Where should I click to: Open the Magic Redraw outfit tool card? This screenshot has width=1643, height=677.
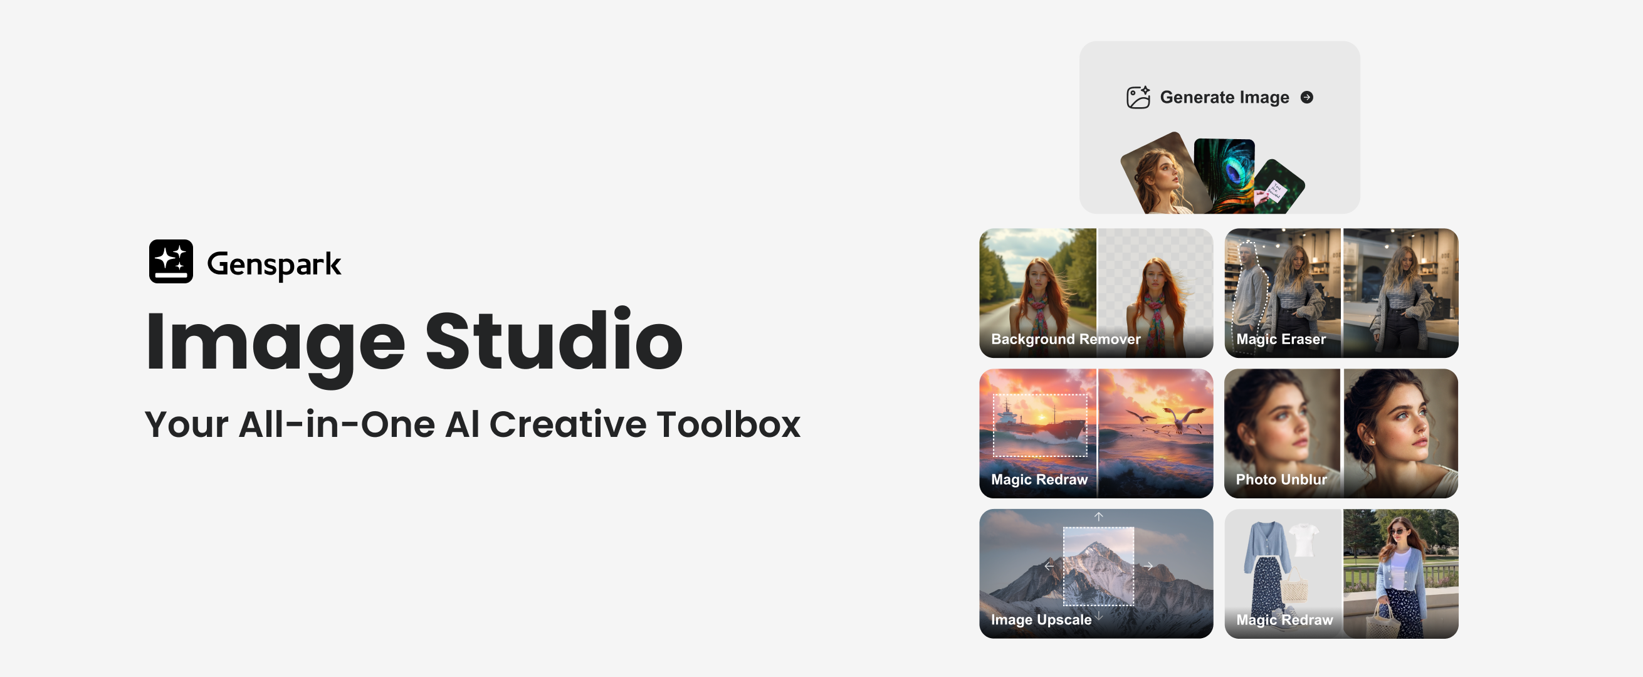1340,573
